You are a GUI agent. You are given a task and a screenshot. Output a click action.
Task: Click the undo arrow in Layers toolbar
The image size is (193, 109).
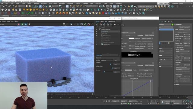coord(115,25)
